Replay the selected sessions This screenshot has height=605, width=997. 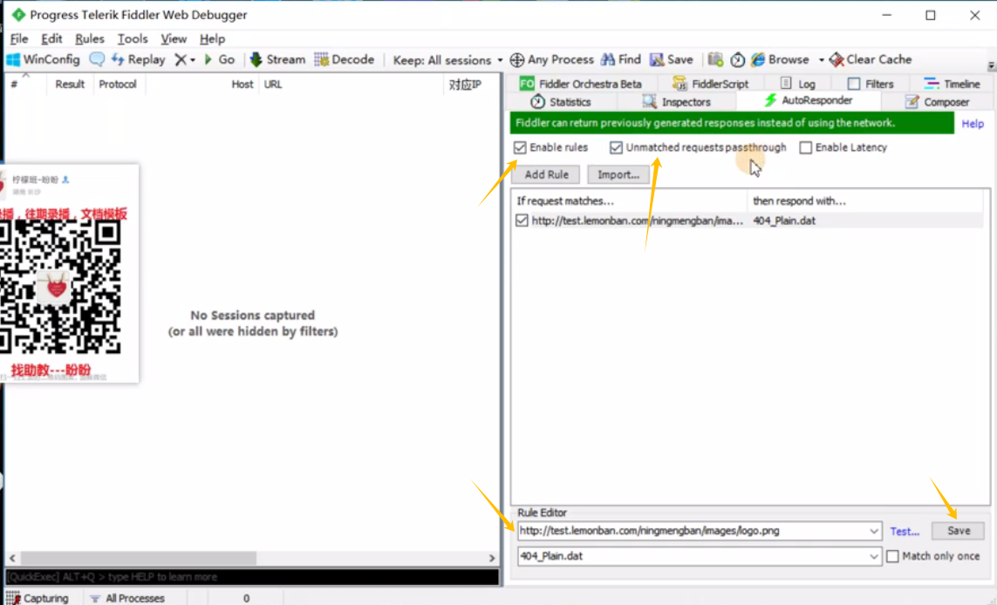138,60
